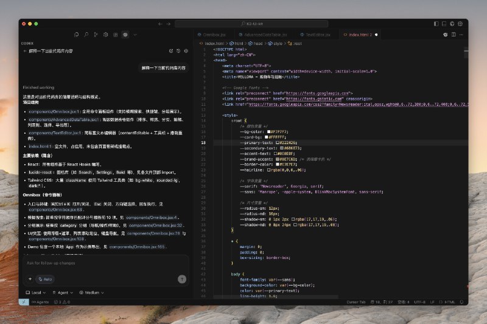Open the title bar settings gear
Screen dimensions: 487x324
pyautogui.click(x=460, y=24)
